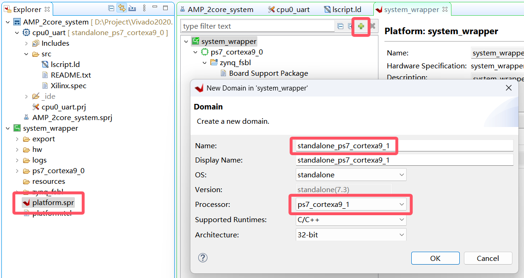Close the New Domain dialog

[x=509, y=88]
